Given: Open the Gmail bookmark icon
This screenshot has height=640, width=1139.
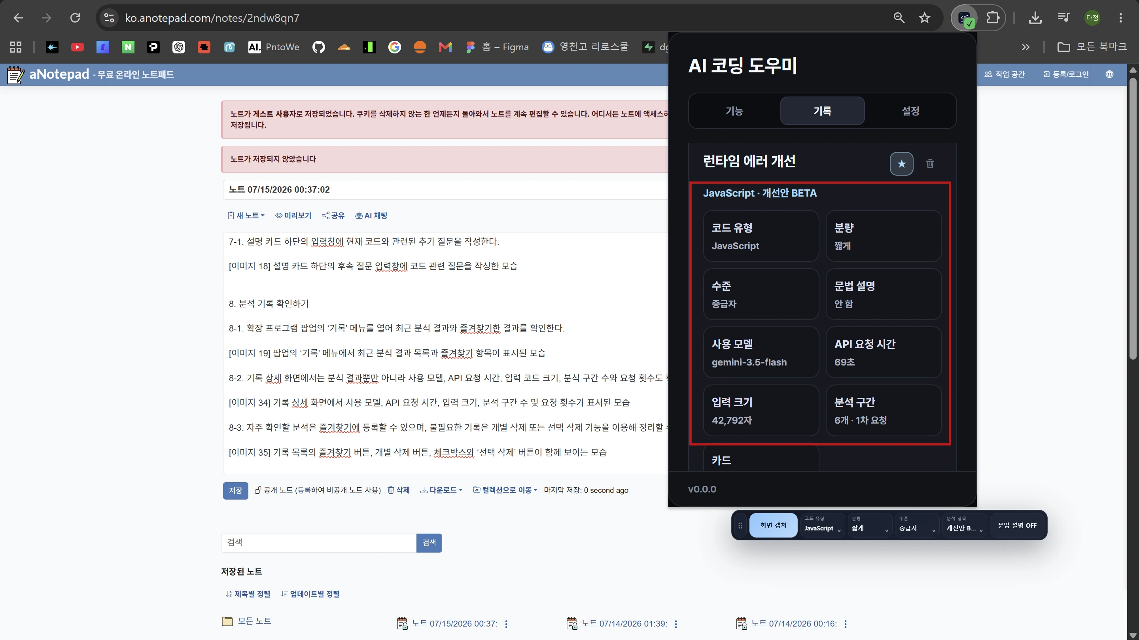Looking at the screenshot, I should (x=445, y=47).
